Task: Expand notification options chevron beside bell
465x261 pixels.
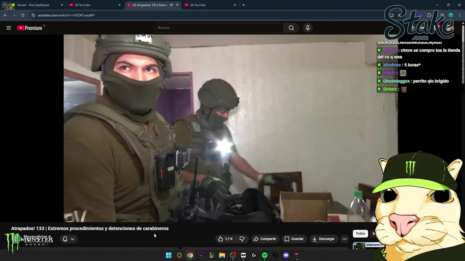Action: pos(72,239)
